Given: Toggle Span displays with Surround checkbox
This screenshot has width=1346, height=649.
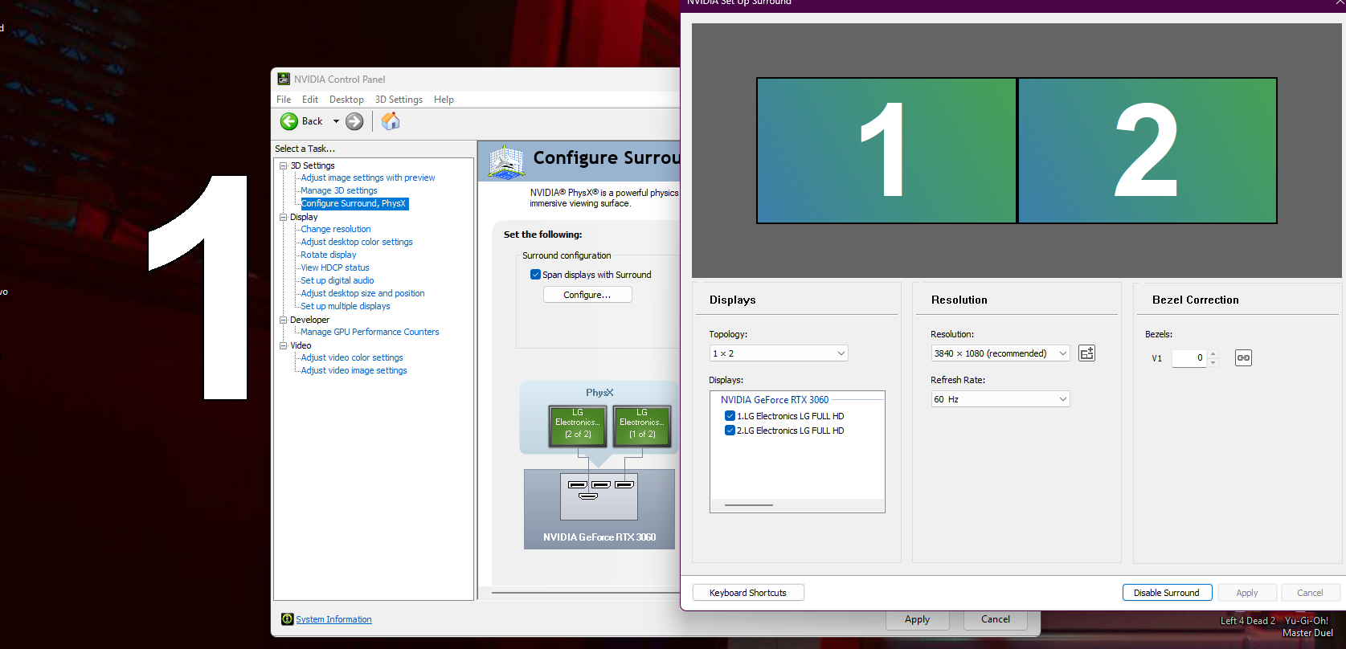Looking at the screenshot, I should (x=535, y=275).
